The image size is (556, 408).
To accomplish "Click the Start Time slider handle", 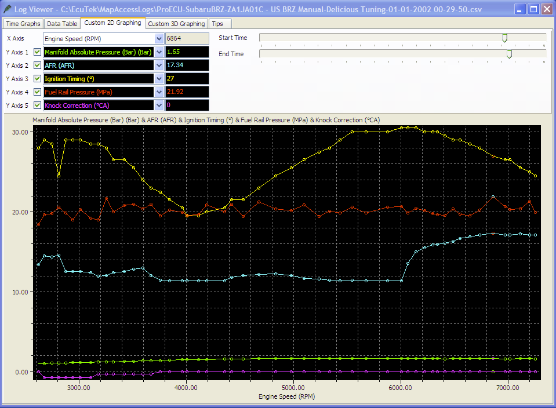I will pyautogui.click(x=504, y=38).
